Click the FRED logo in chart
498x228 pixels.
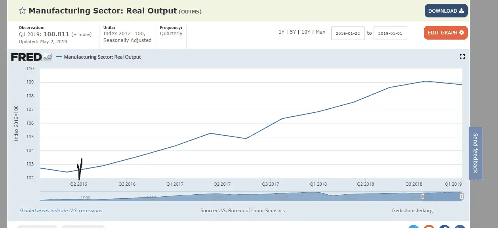(31, 57)
